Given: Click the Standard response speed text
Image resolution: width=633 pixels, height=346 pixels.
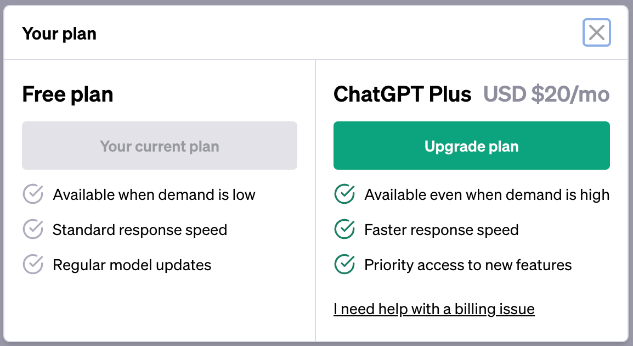Looking at the screenshot, I should (140, 230).
